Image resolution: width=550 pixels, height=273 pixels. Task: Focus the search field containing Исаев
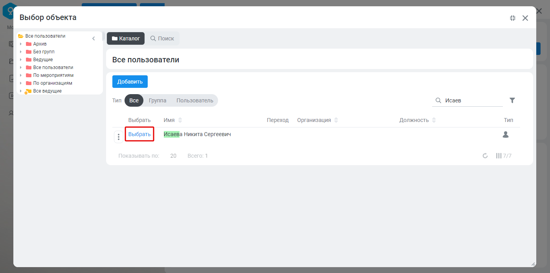(467, 100)
